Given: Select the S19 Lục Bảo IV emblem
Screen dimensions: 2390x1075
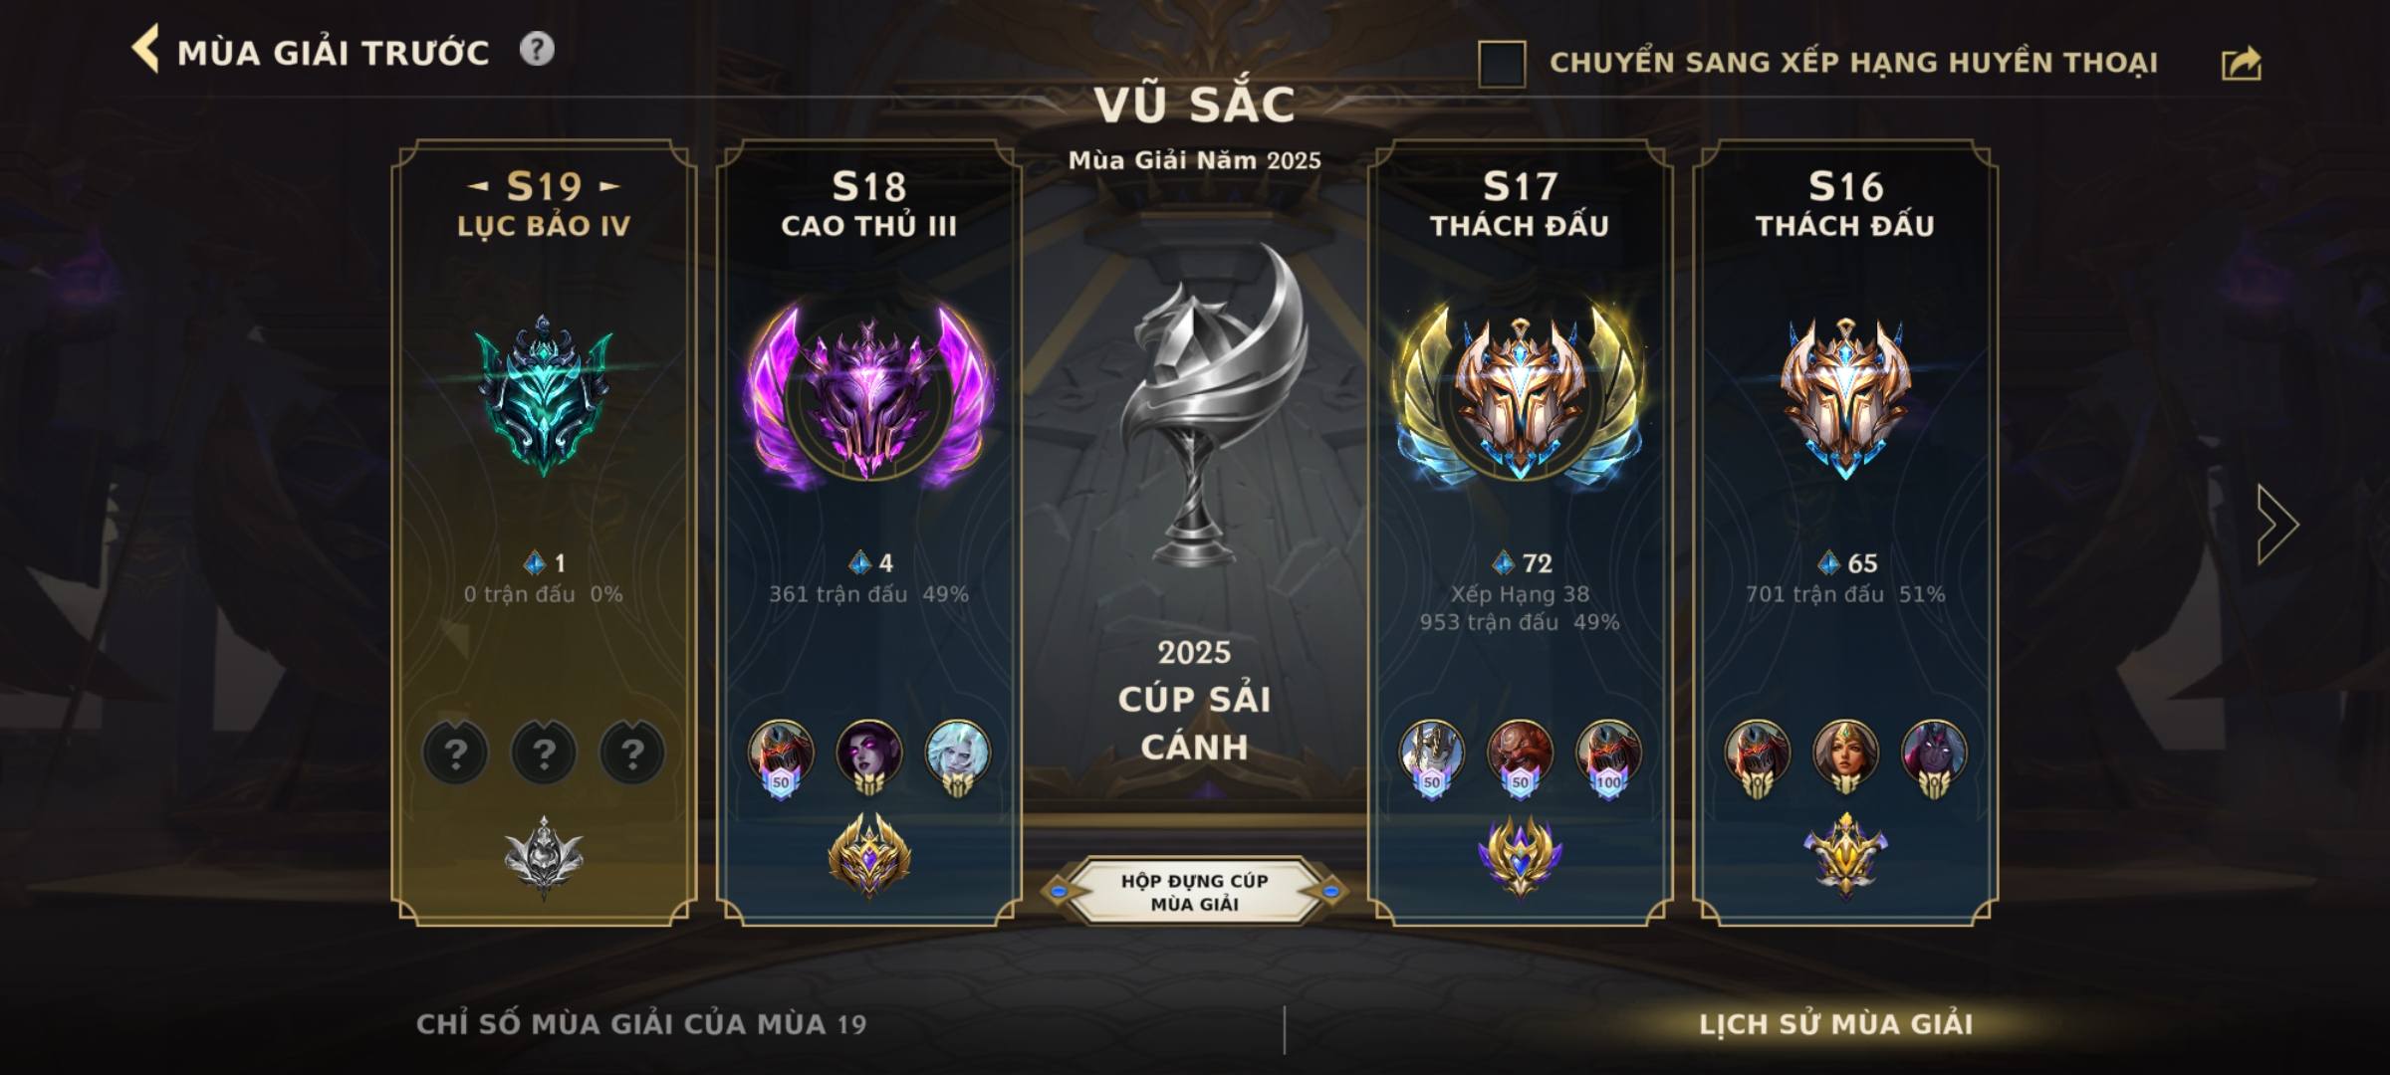Looking at the screenshot, I should pyautogui.click(x=544, y=395).
